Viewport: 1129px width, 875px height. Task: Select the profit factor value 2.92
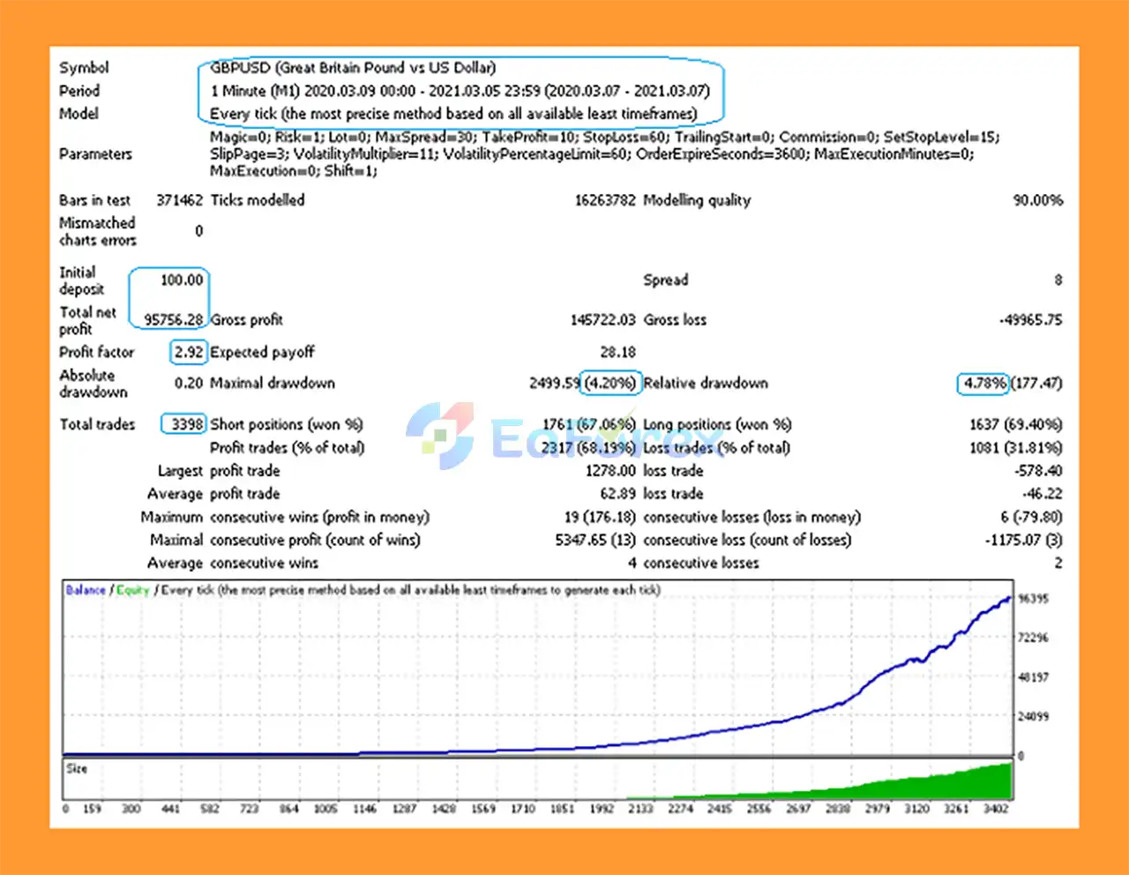pos(189,352)
